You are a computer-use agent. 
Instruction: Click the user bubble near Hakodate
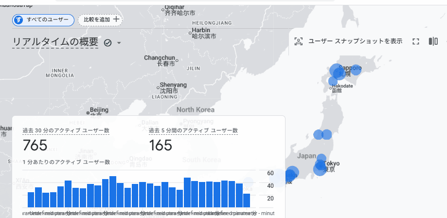(333, 81)
